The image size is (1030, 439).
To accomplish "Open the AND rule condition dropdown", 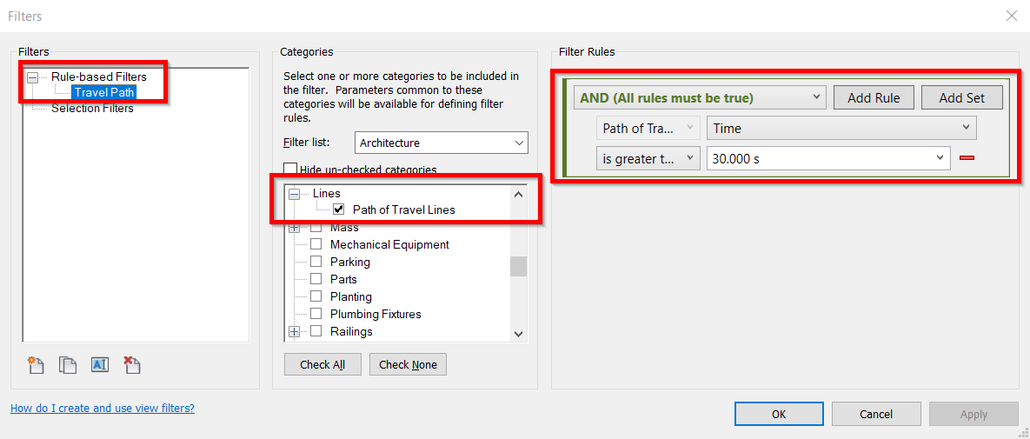I will [x=699, y=97].
